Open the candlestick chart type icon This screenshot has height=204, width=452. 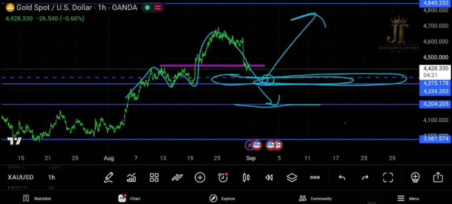tap(246, 177)
